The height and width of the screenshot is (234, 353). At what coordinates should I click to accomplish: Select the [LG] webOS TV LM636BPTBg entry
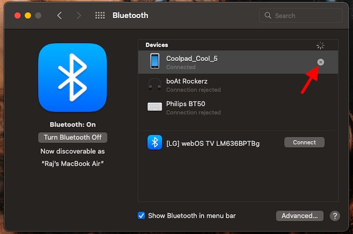point(238,143)
